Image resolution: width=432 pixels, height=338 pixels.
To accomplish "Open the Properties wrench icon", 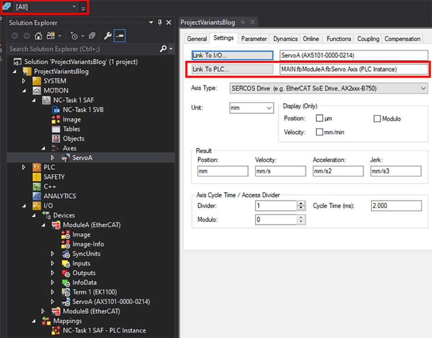I will [x=108, y=36].
